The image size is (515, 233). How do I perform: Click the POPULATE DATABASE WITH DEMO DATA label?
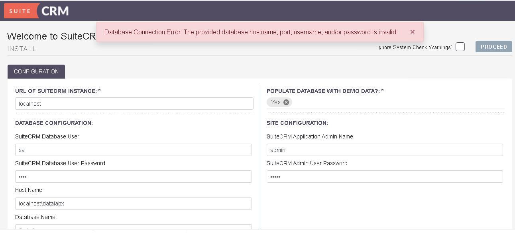(x=325, y=91)
